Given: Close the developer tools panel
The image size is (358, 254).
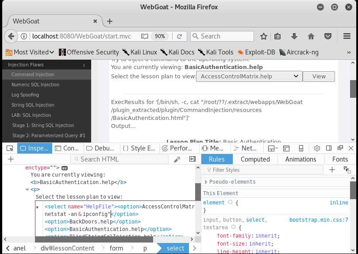Looking at the screenshot, I should (x=351, y=148).
